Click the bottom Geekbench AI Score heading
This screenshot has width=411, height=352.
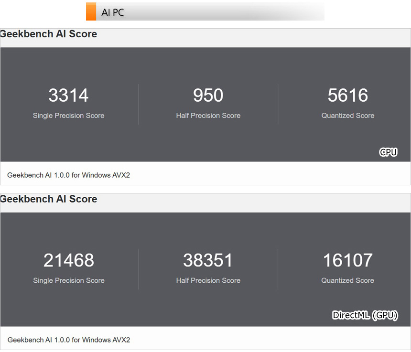pos(48,199)
